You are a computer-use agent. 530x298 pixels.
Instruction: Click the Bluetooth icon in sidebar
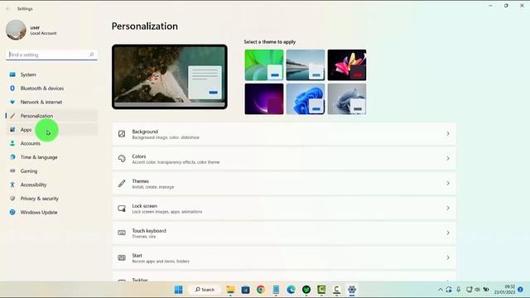(12, 89)
